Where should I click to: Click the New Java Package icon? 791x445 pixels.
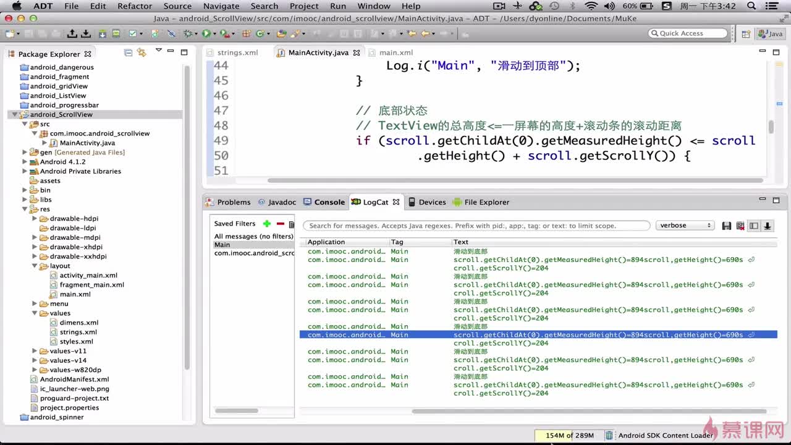(246, 33)
